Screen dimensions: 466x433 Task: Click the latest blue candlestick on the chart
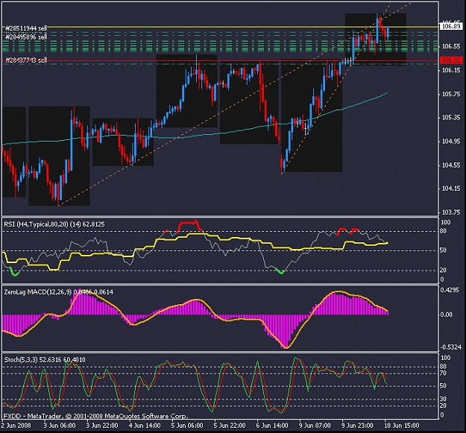[x=388, y=32]
